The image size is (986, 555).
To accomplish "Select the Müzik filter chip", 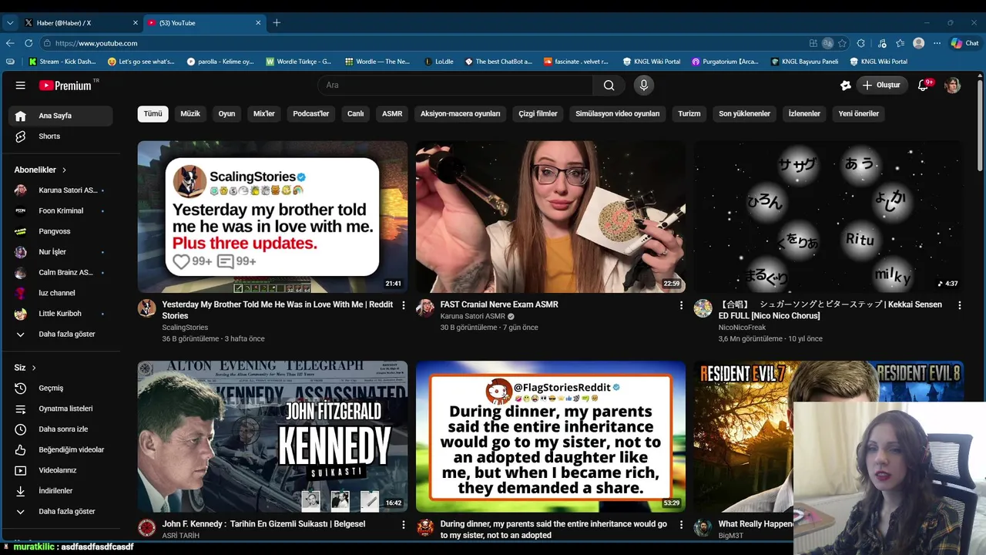I will pyautogui.click(x=190, y=114).
